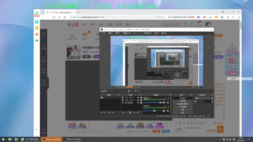Open source properties gear in Sources panel

coord(130,112)
